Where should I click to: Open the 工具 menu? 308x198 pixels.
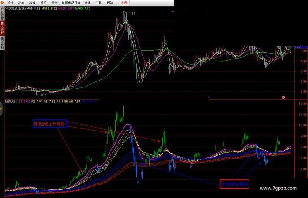99,3
